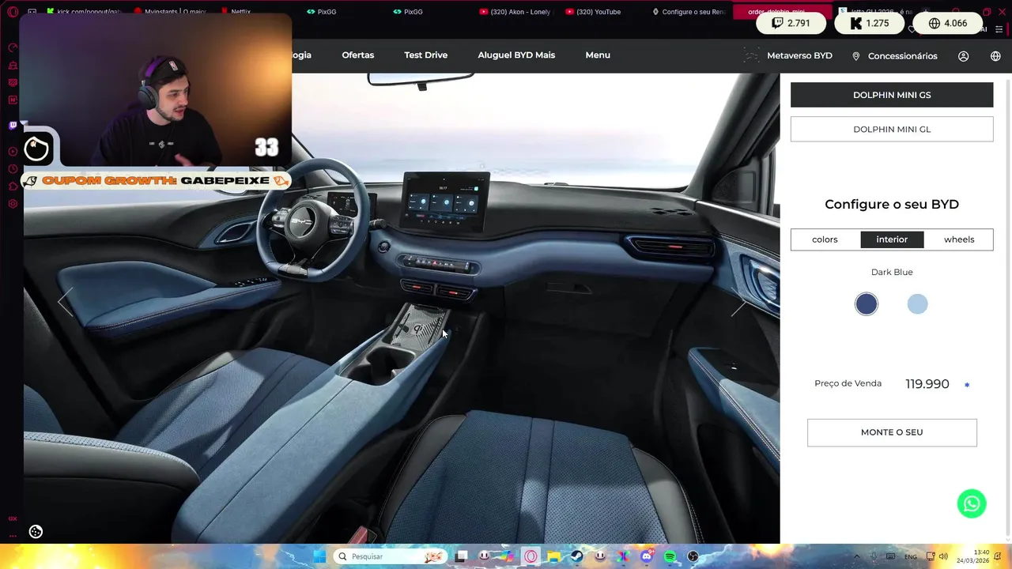This screenshot has width=1012, height=569.
Task: Select the light blue interior swatch
Action: (917, 304)
